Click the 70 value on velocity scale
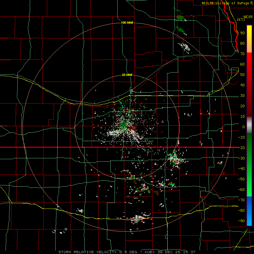The height and width of the screenshot is (254, 254). coord(242,54)
